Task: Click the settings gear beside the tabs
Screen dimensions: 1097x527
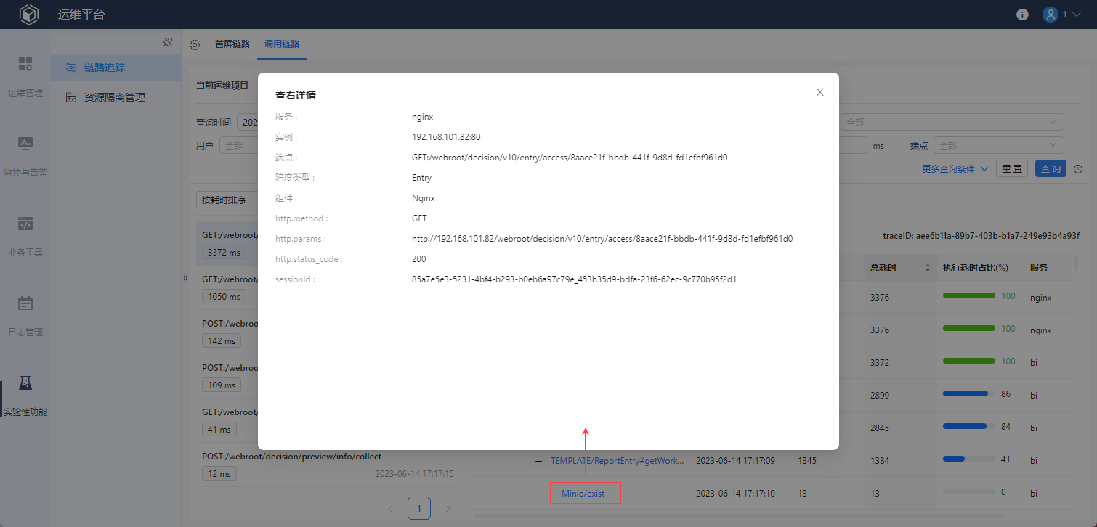Action: [x=195, y=44]
